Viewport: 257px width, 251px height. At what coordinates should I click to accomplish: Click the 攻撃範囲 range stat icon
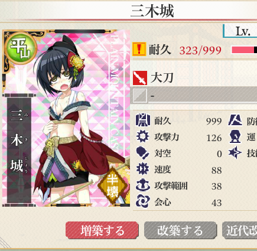tap(143, 185)
